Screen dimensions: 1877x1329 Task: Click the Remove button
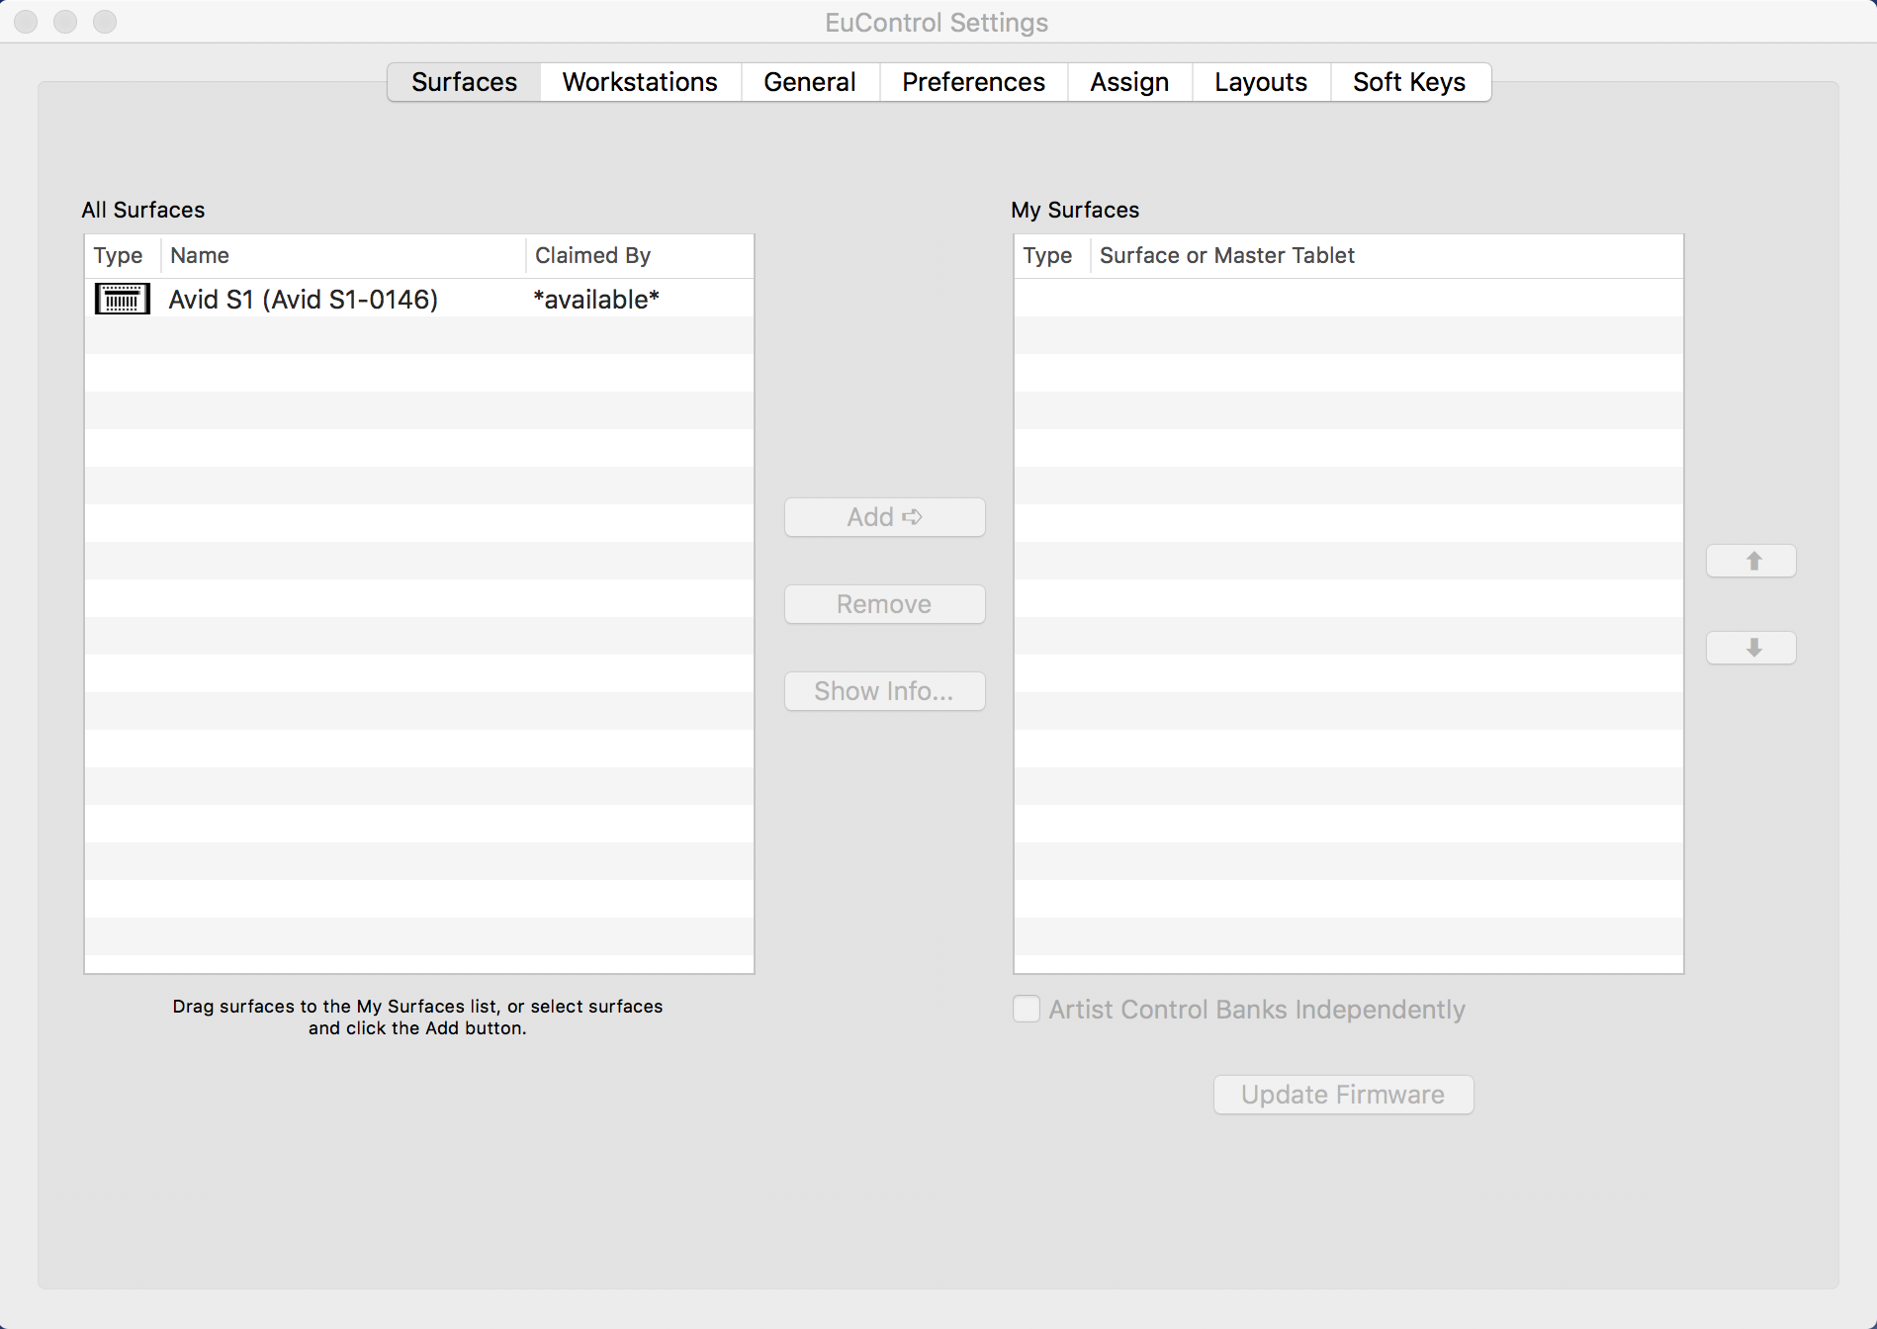click(x=885, y=604)
